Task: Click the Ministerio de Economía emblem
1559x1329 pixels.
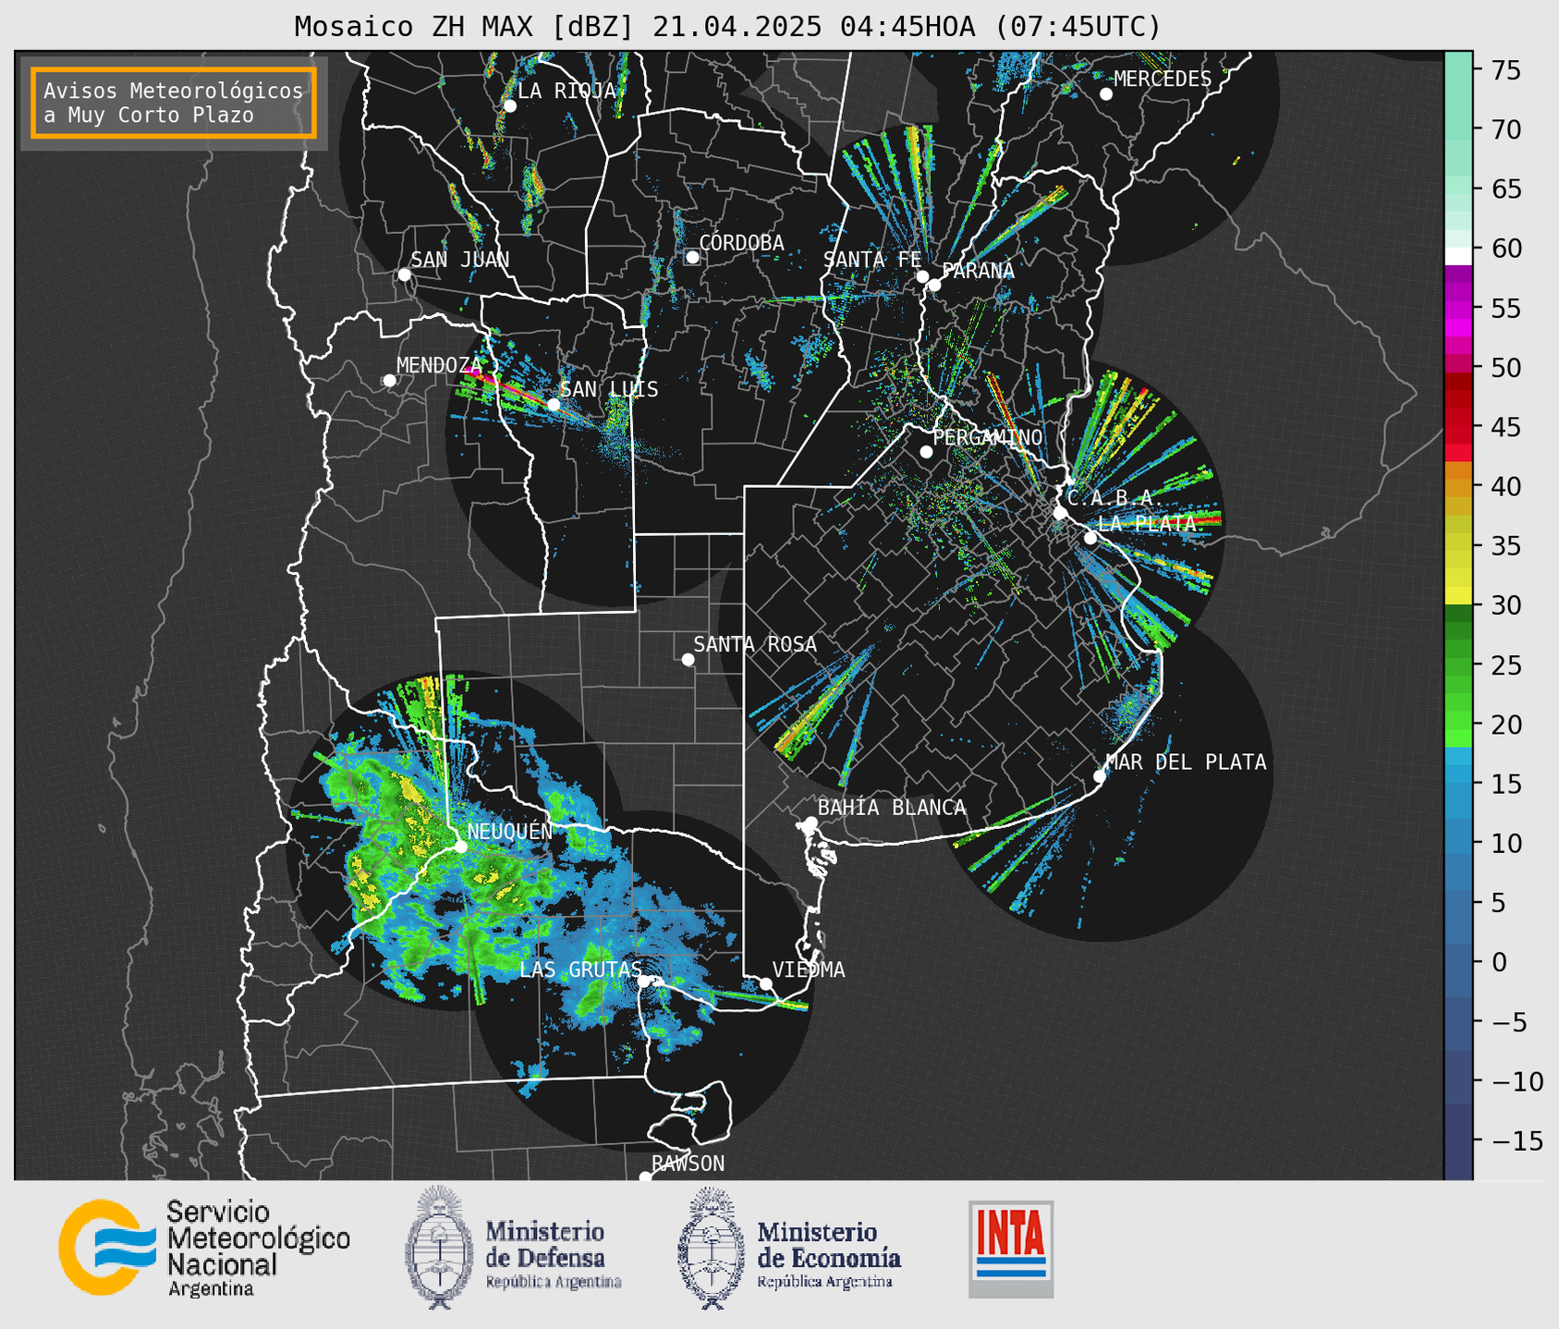Action: point(711,1248)
